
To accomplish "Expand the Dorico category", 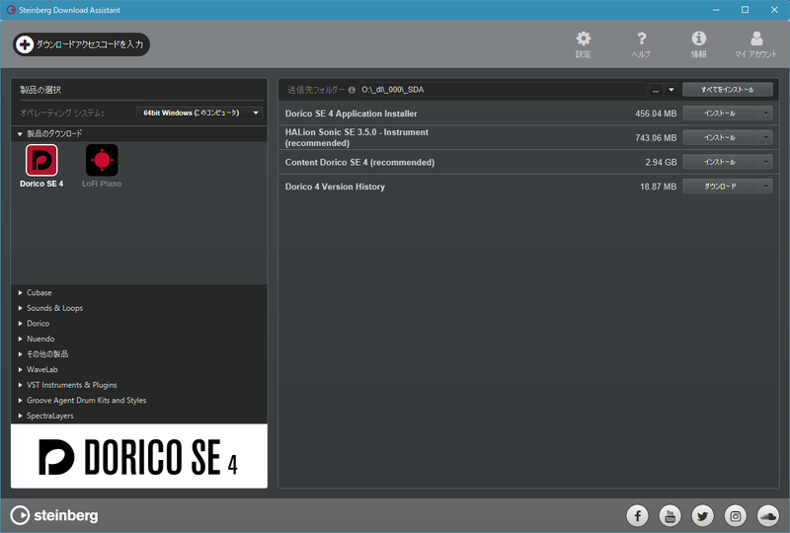I will [20, 324].
